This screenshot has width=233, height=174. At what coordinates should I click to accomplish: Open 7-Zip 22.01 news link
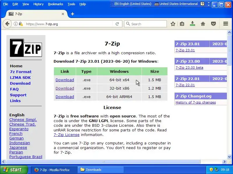click(185, 85)
